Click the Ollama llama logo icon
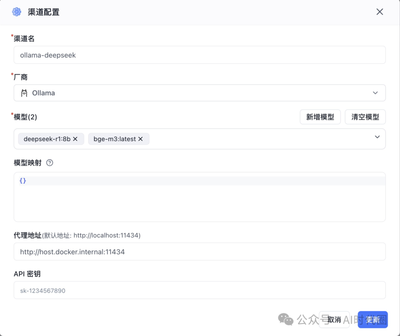 [x=24, y=93]
